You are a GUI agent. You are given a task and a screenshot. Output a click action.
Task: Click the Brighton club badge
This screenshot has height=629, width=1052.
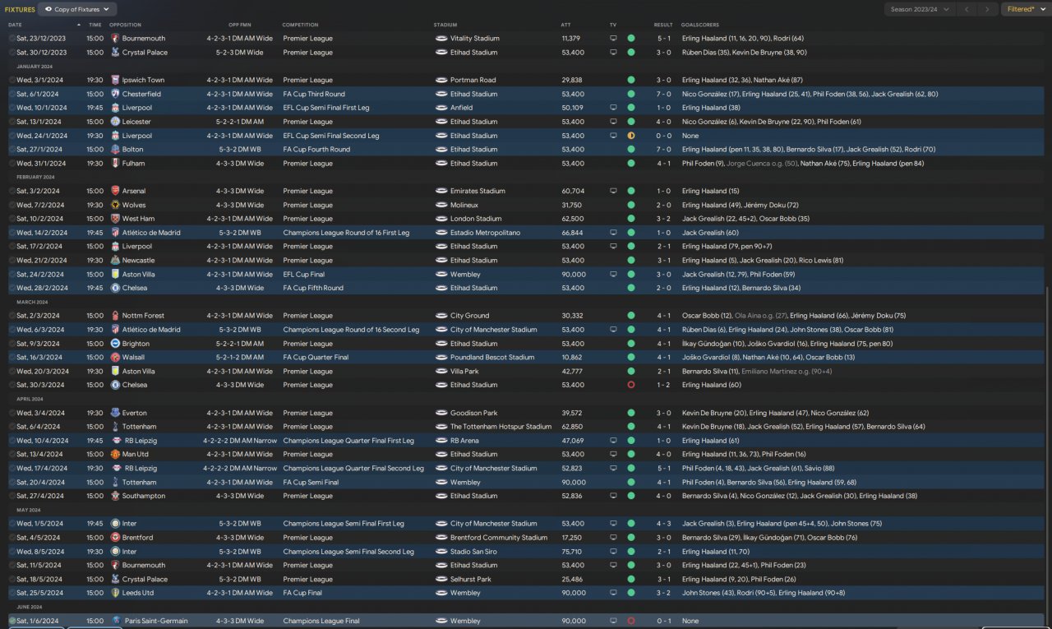coord(115,344)
